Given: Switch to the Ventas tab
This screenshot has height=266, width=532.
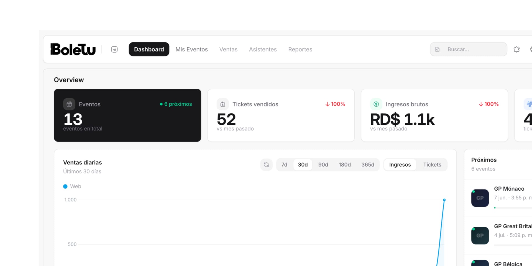Looking at the screenshot, I should 228,49.
